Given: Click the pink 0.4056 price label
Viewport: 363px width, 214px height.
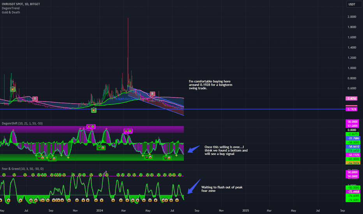Looking at the screenshot, I should [351, 98].
